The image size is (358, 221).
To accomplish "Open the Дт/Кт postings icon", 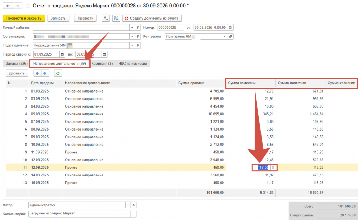I will pos(106,18).
